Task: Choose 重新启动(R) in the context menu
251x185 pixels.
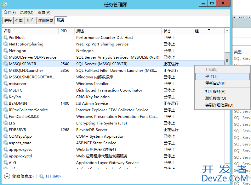Action: (x=222, y=83)
